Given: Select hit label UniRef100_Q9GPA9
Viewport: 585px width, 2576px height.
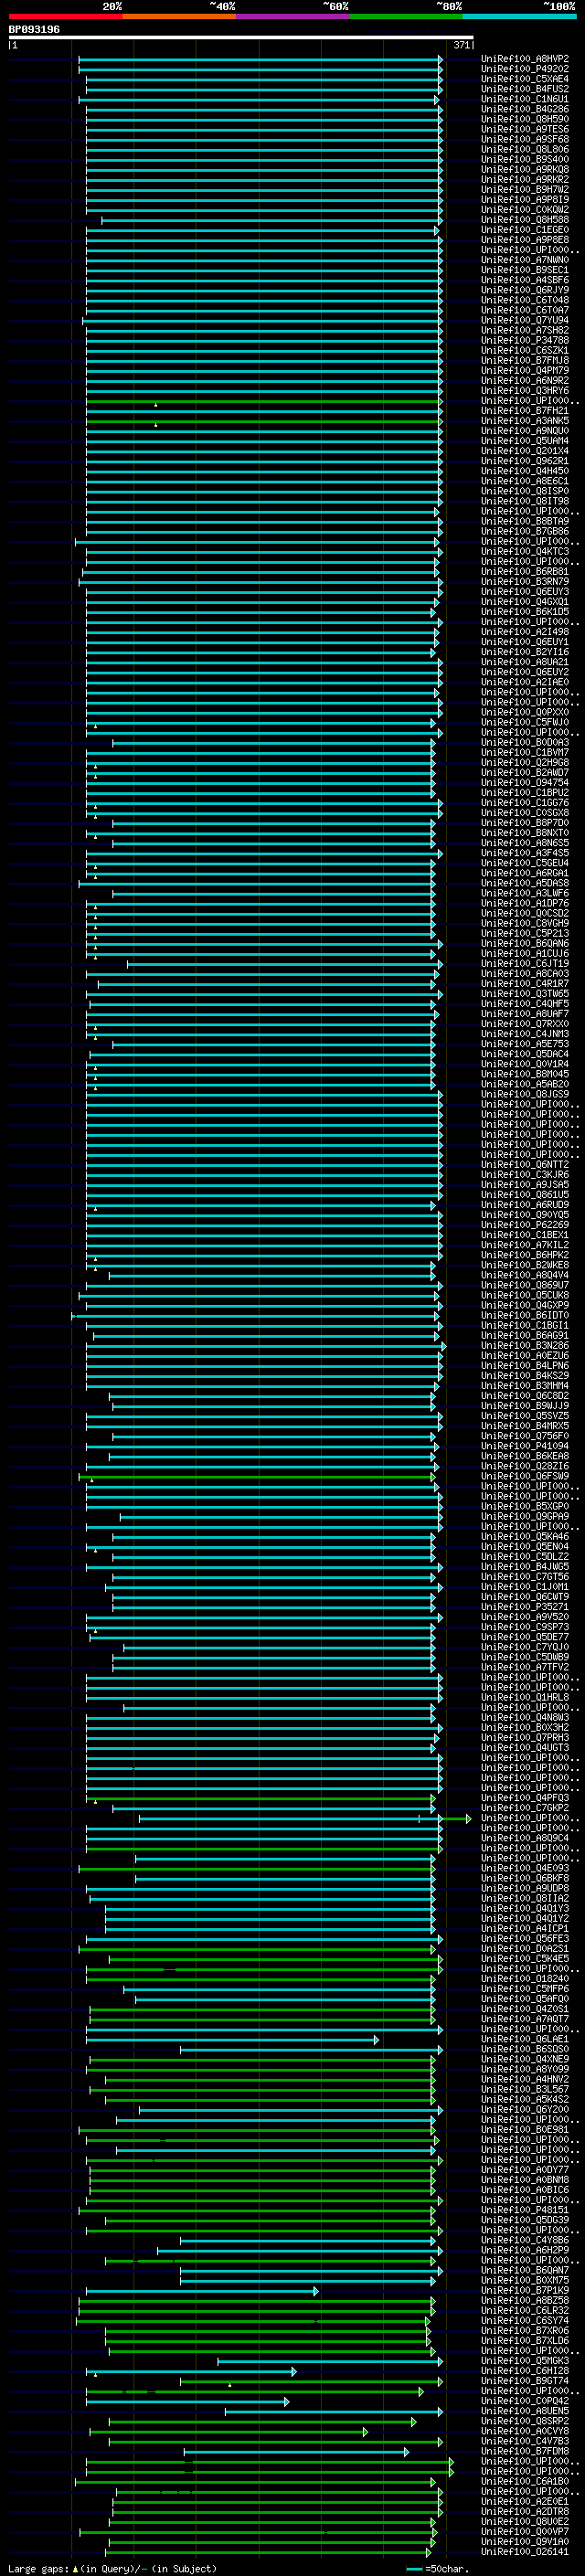Looking at the screenshot, I should (525, 1516).
